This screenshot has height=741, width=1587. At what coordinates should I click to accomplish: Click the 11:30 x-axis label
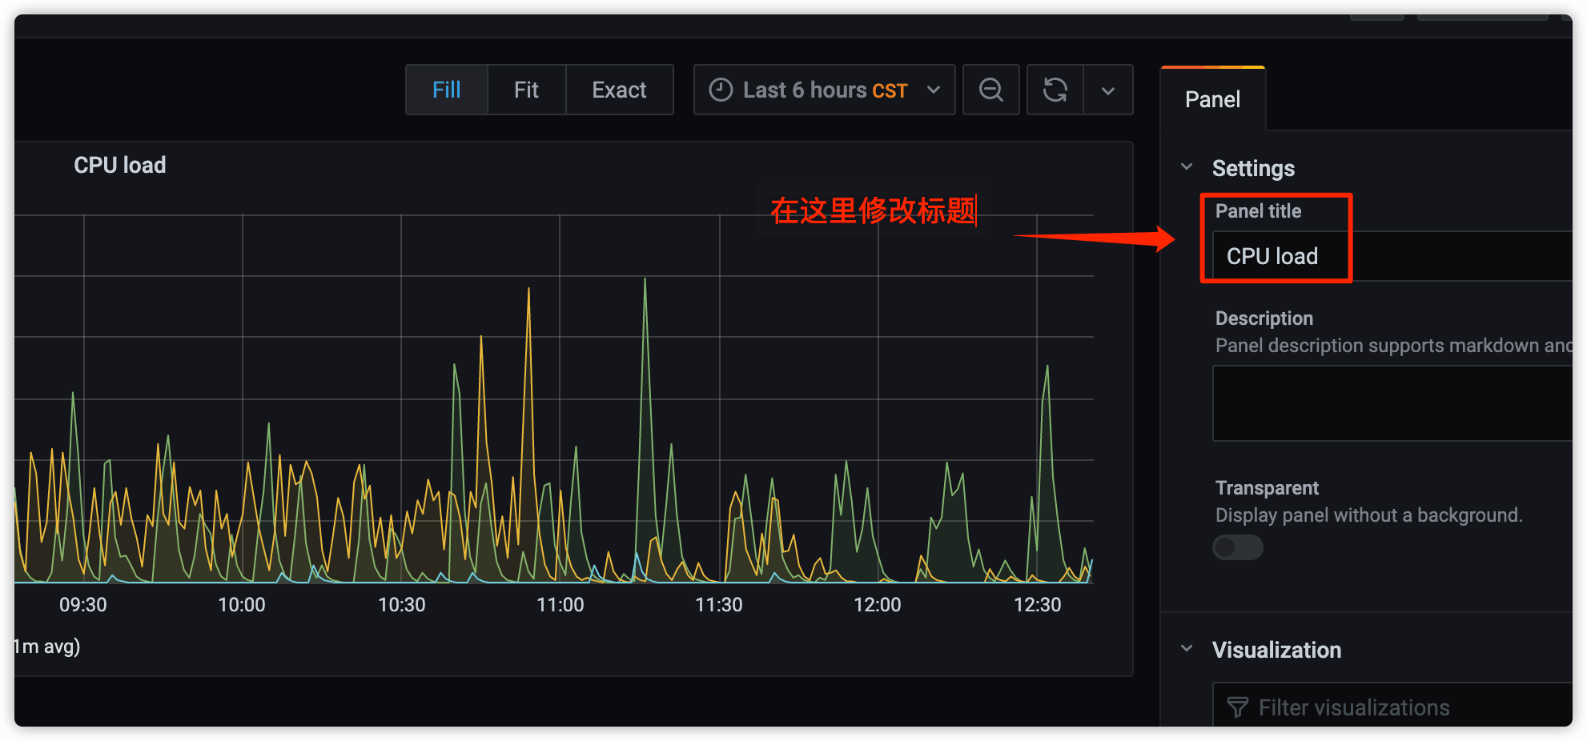pos(718,605)
